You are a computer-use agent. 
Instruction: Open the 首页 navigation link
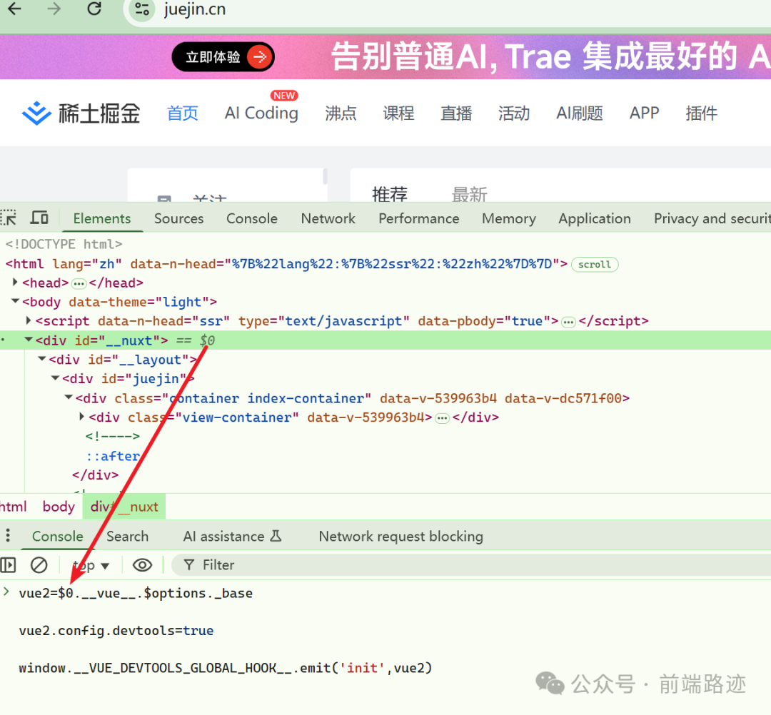pos(183,113)
